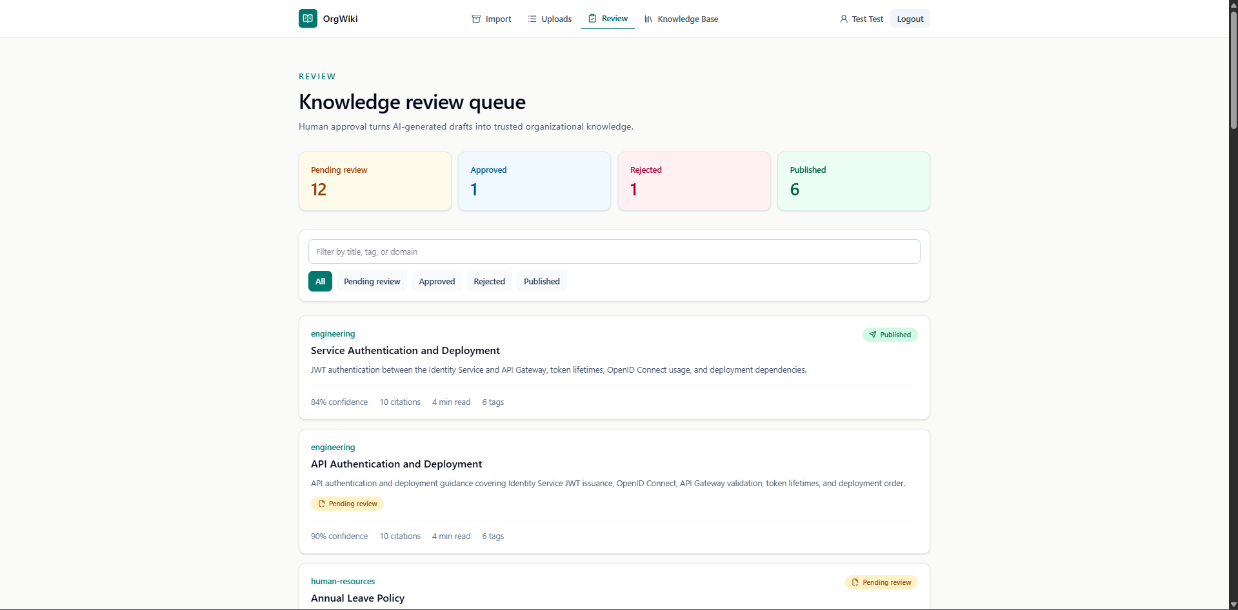Open API Authentication and Deployment article
Screen dimensions: 1238x610
click(396, 464)
